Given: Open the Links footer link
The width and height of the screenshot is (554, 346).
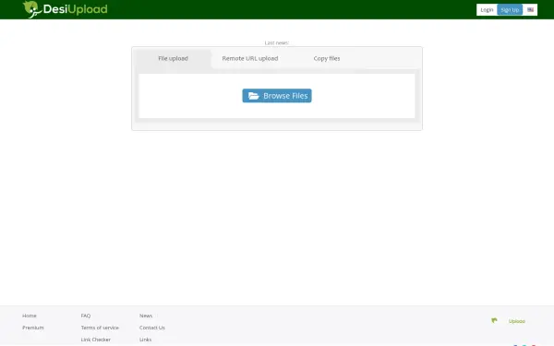Looking at the screenshot, I should [145, 340].
